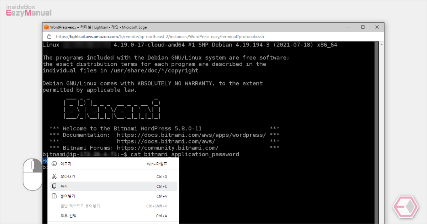
Task: Click the https://community.bitnami.com/ forums text
Action: (168, 148)
